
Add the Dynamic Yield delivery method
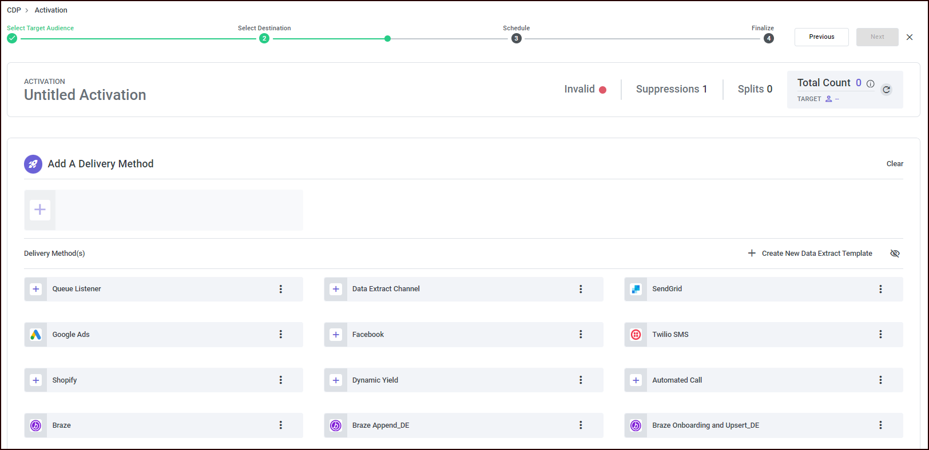click(336, 380)
